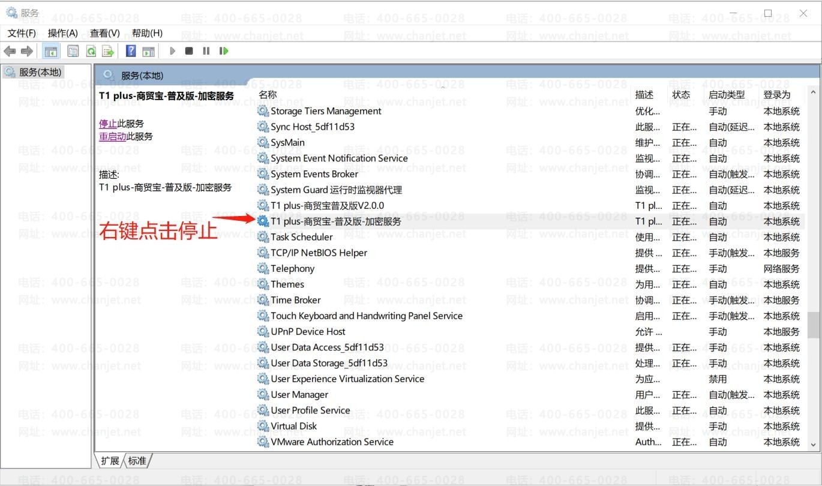Click the scrollbar down arrow in services list
Screen dimensions: 822x486
(814, 445)
